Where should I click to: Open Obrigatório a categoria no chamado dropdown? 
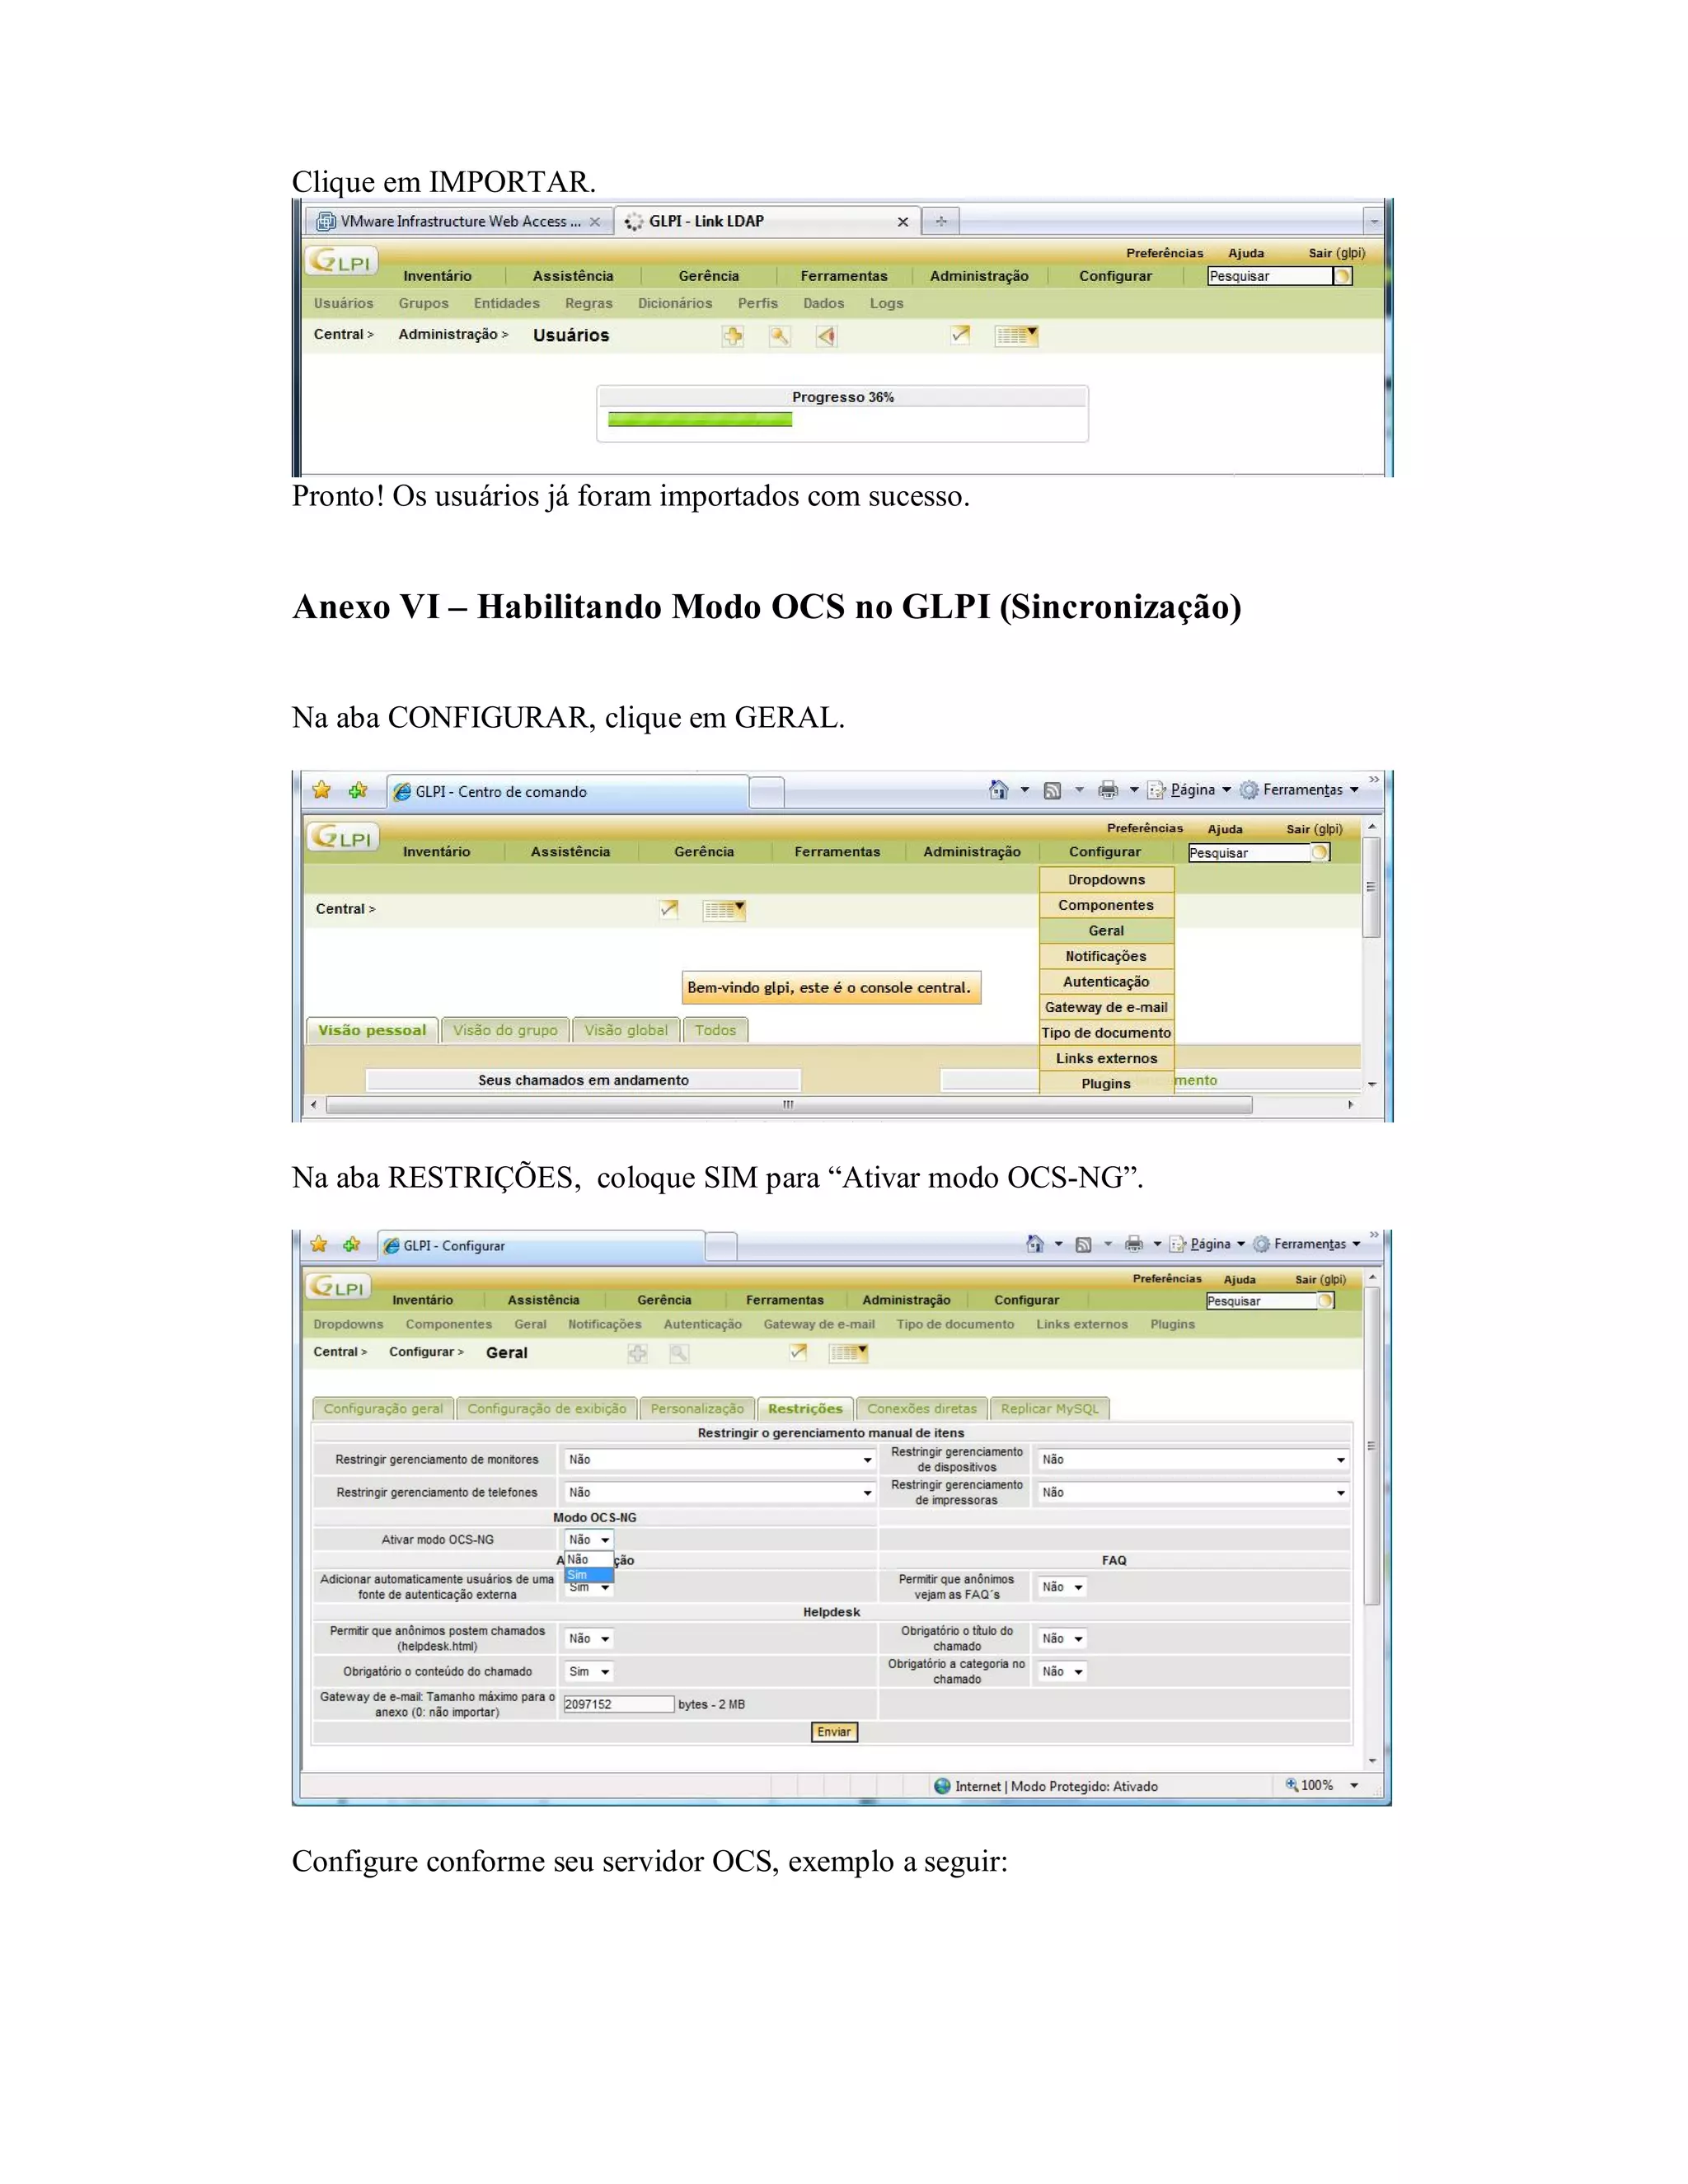point(1062,1671)
